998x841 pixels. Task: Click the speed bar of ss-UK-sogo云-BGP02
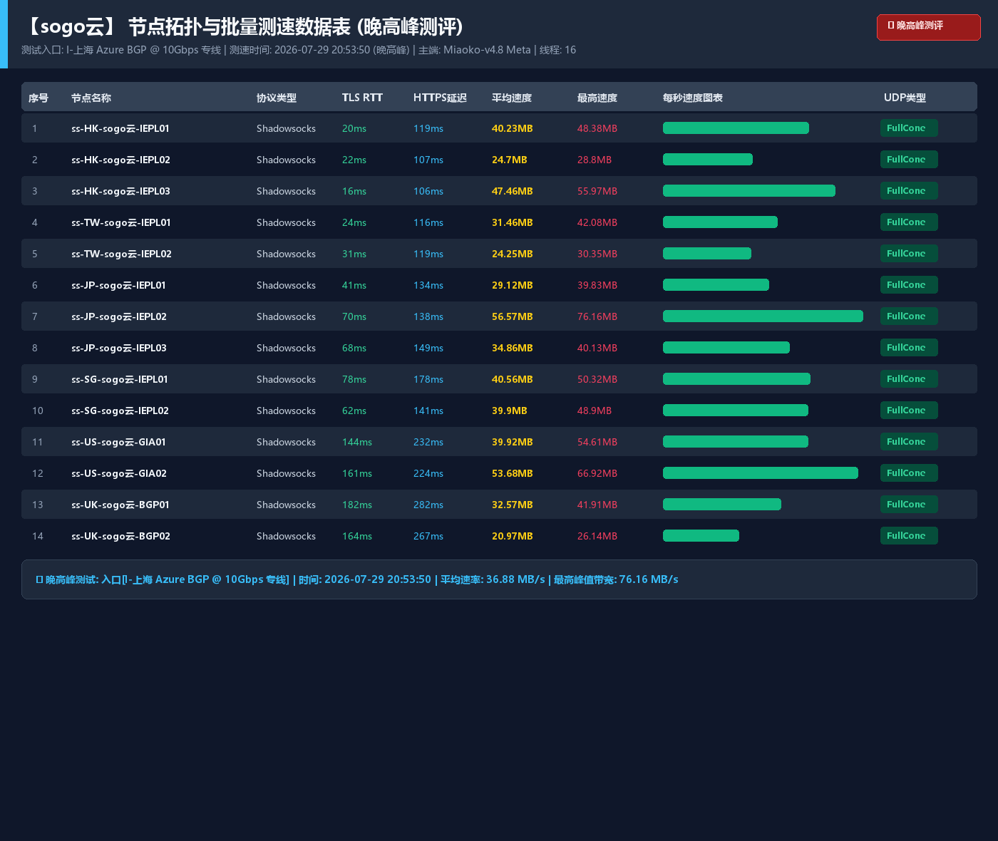tap(701, 536)
